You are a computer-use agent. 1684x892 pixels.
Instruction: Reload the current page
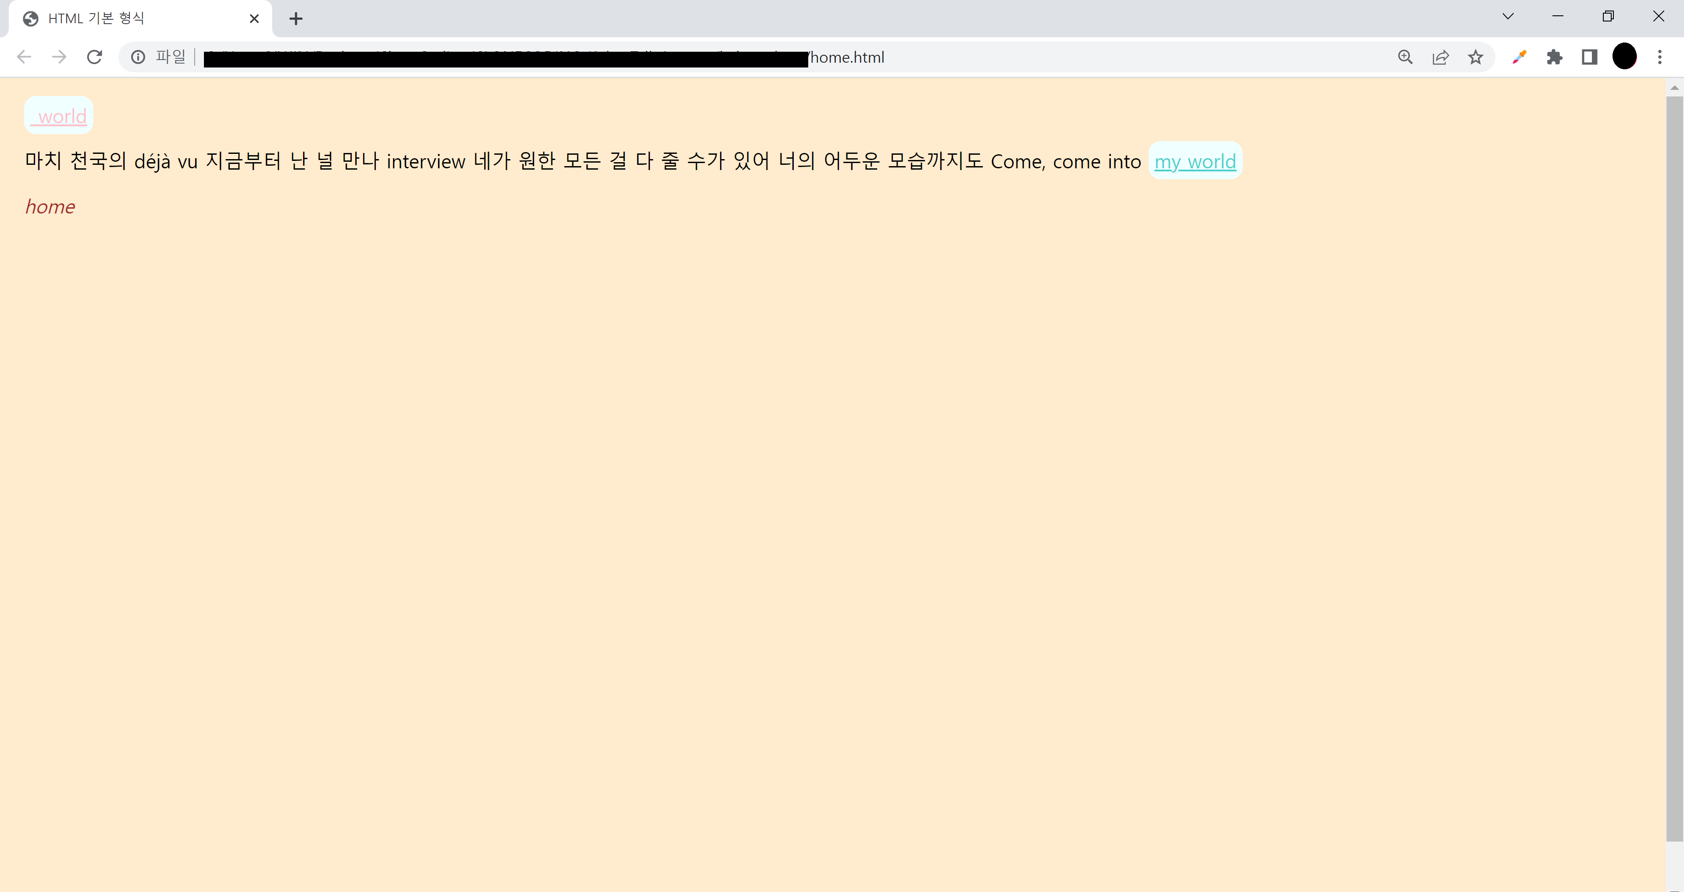click(95, 57)
